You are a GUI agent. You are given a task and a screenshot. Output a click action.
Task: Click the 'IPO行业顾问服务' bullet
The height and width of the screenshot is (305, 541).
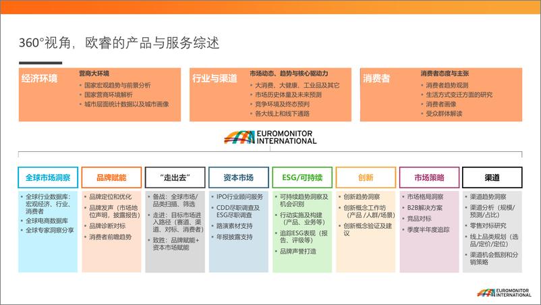(x=239, y=196)
